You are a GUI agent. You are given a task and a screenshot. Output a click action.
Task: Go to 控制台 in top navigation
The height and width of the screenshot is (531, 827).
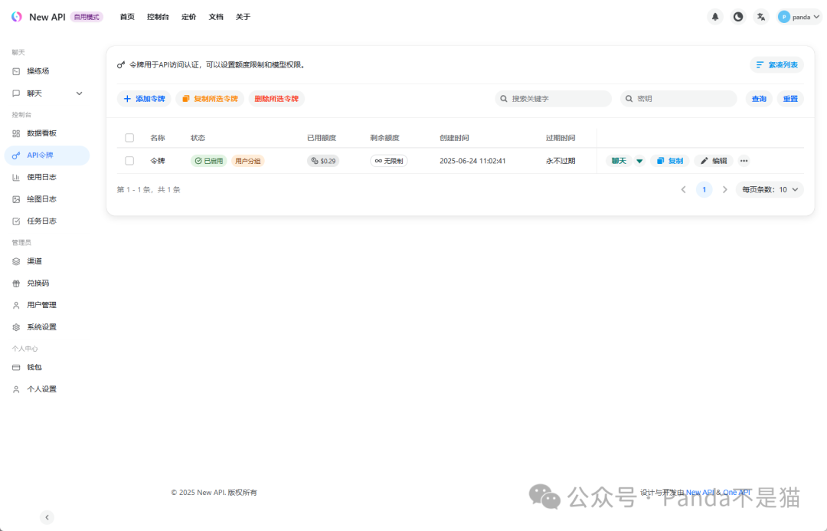158,17
